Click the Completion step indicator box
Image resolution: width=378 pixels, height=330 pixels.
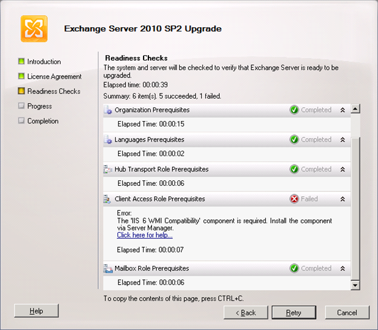(x=21, y=121)
